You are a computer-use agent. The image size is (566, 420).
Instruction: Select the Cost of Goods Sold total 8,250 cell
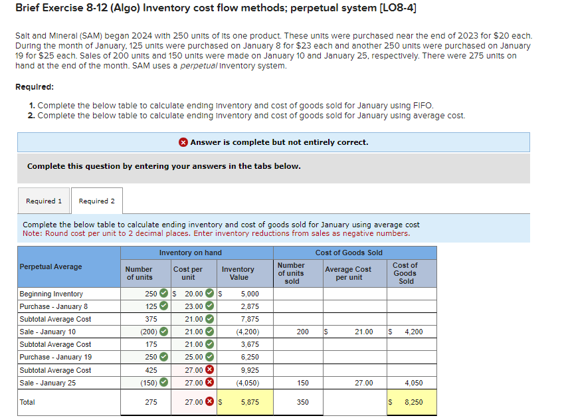pyautogui.click(x=415, y=401)
